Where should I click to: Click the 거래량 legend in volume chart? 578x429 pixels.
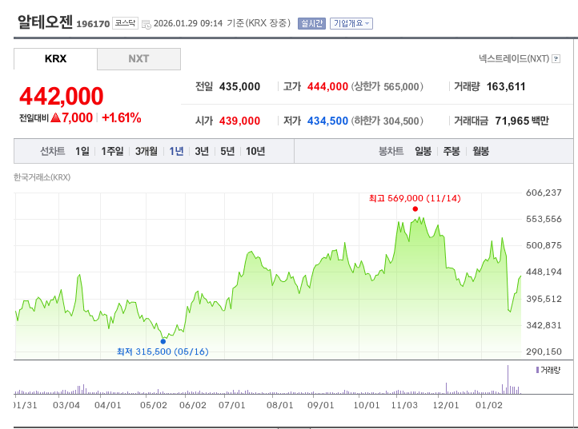[x=548, y=370]
